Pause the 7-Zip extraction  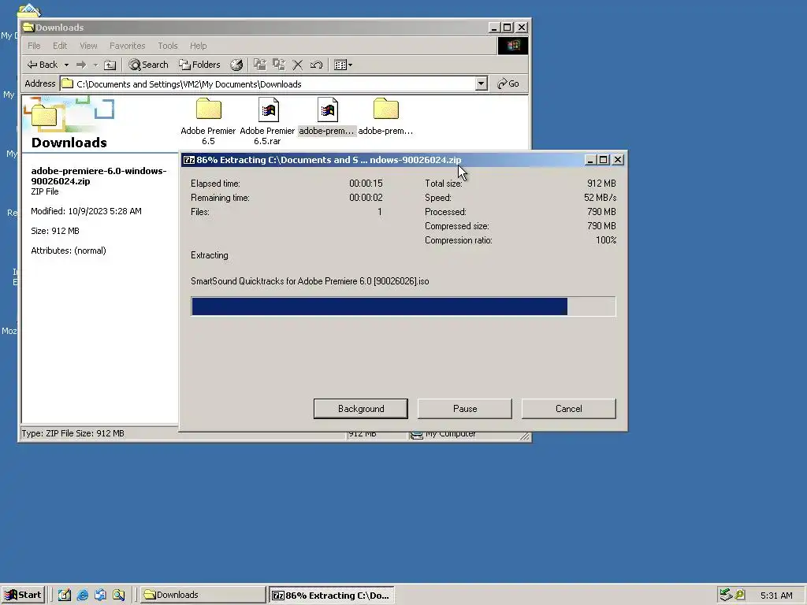coord(465,409)
